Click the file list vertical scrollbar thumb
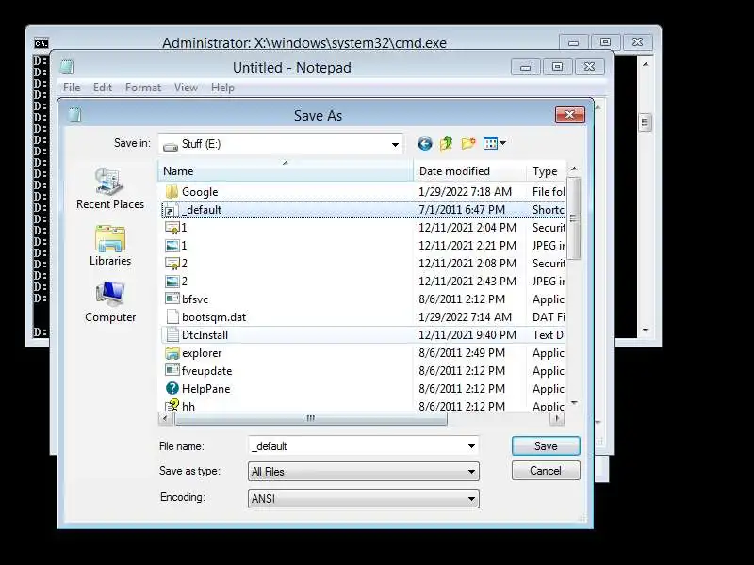Image resolution: width=754 pixels, height=565 pixels. click(573, 218)
